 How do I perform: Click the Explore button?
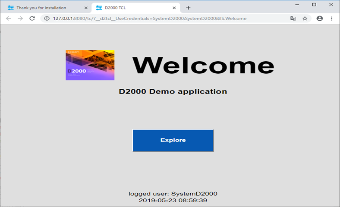[173, 140]
